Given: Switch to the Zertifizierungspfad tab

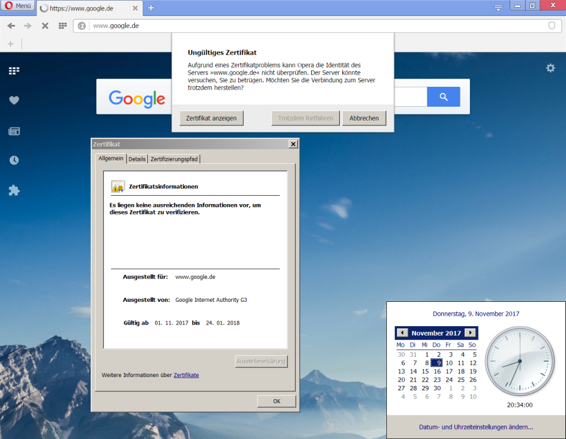Looking at the screenshot, I should (174, 159).
